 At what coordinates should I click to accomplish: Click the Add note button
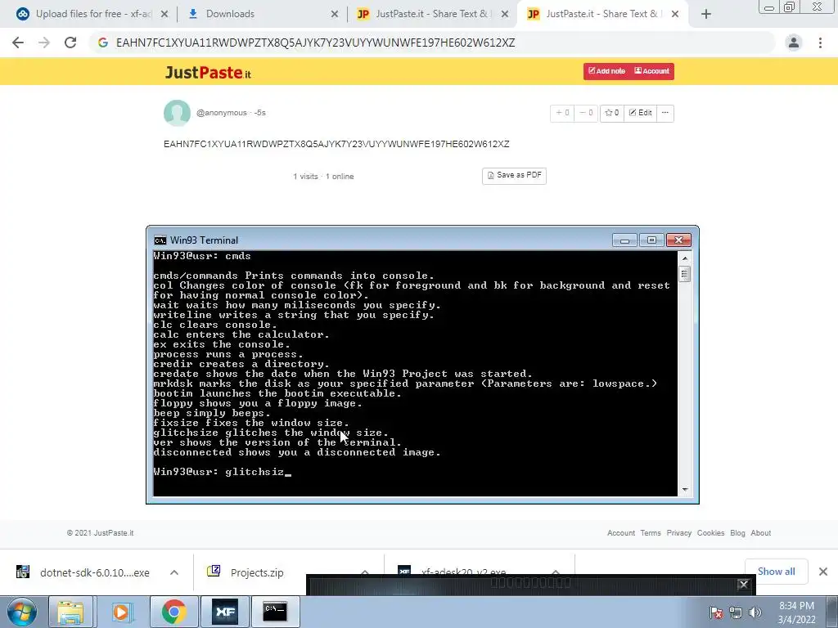click(x=606, y=71)
